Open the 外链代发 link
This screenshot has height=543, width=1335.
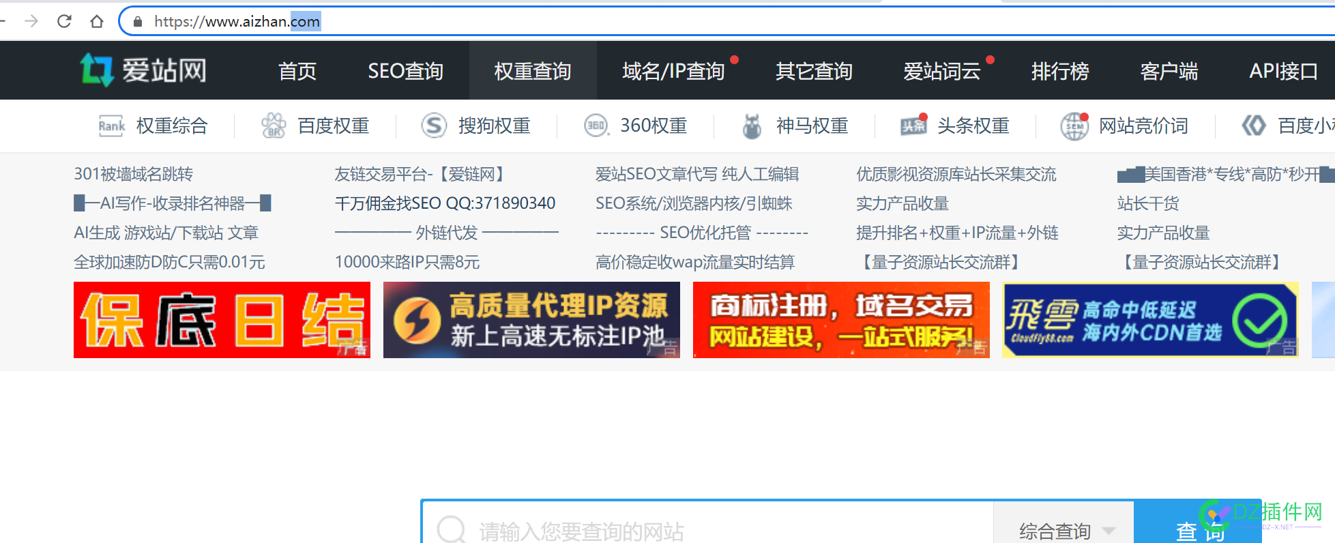point(447,233)
